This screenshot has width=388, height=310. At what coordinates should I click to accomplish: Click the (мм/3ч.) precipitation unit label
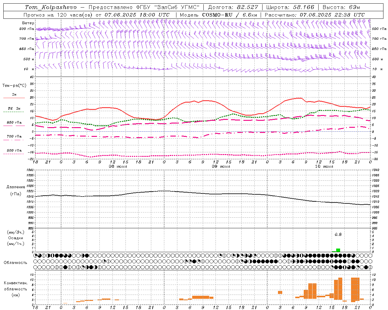[16, 232]
